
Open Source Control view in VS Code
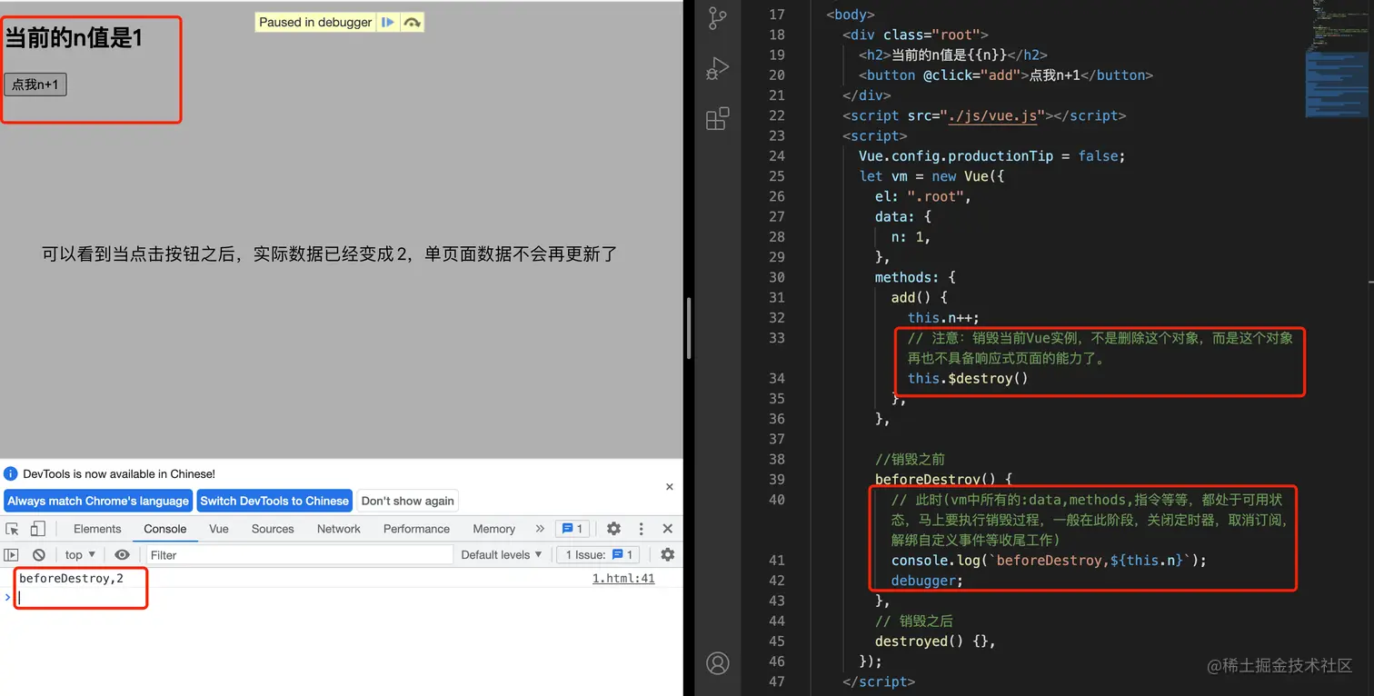click(718, 18)
